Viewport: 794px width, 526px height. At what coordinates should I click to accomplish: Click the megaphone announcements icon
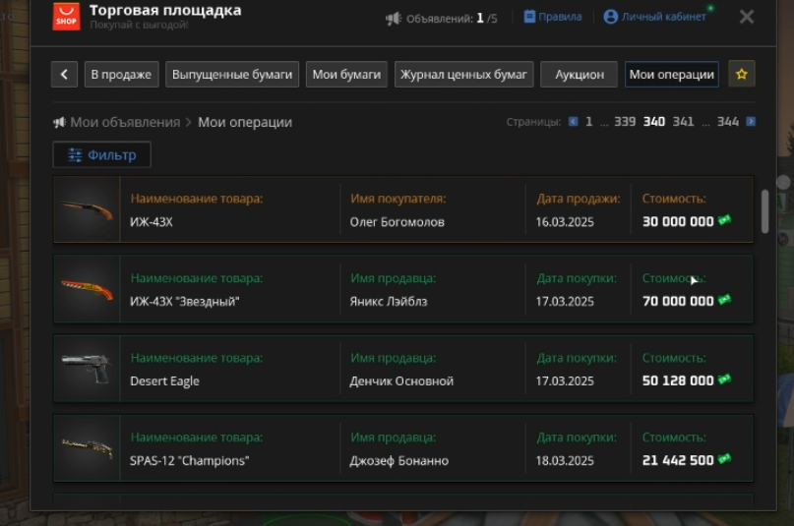394,18
